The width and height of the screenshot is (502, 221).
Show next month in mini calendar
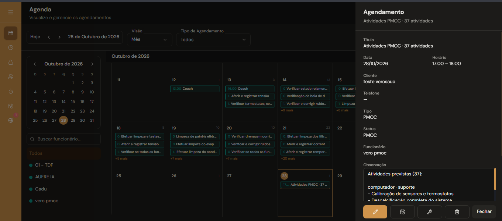tap(92, 64)
